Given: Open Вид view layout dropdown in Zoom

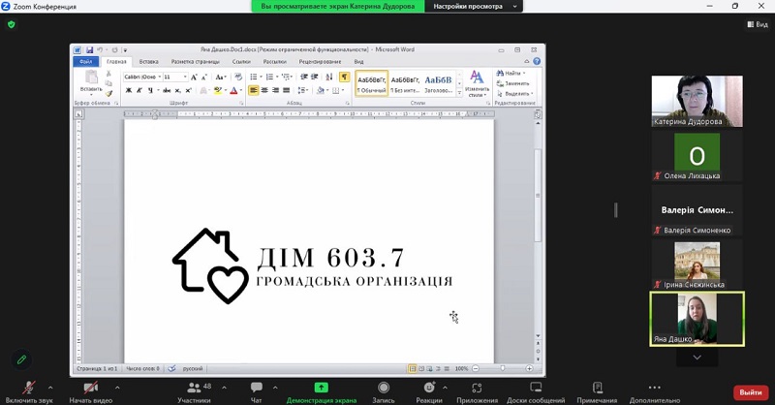Looking at the screenshot, I should coord(758,24).
